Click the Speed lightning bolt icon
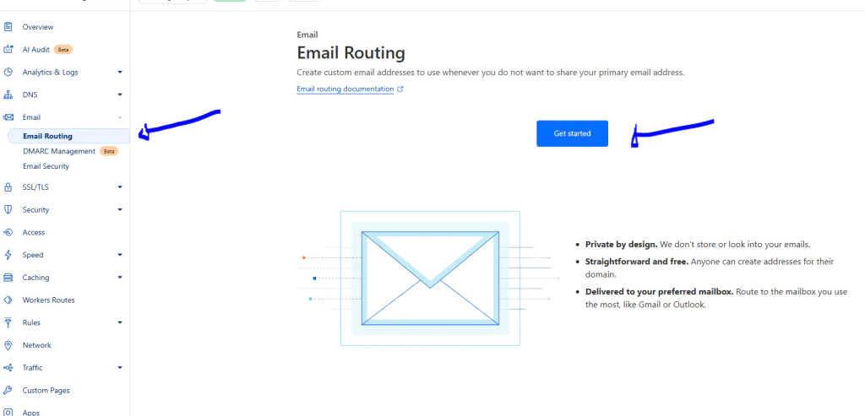 tap(8, 255)
